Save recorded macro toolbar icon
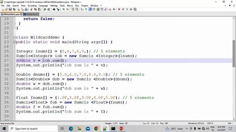Image resolution: width=236 pixels, height=132 pixels. coord(135,9)
